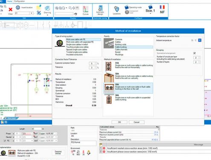This screenshot has width=211, height=160.
Task: Click the Length input field
Action: tap(36, 129)
